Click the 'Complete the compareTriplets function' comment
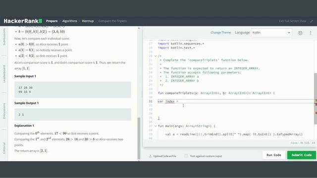Screen dimensions: 317x178 (x=206, y=60)
